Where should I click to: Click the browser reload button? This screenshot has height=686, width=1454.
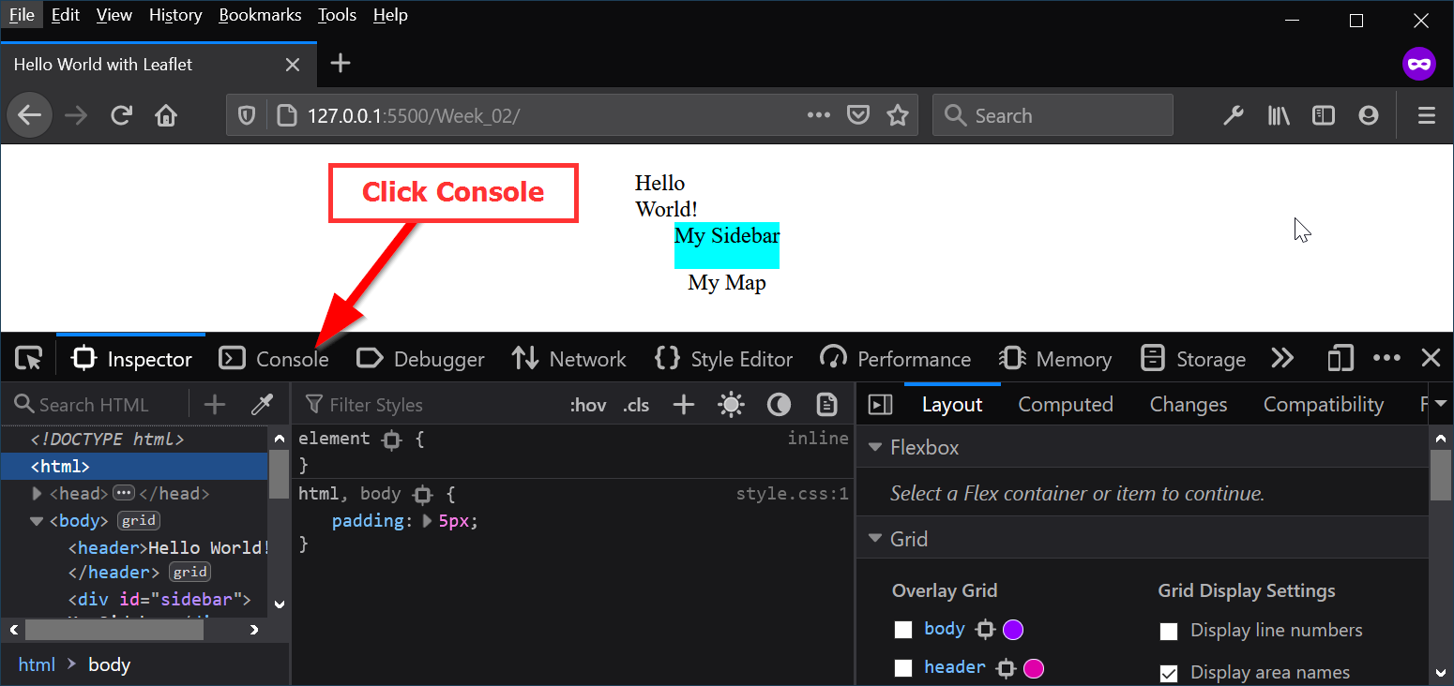click(x=121, y=115)
